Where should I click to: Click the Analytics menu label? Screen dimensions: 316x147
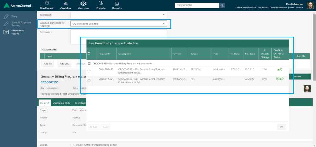pyautogui.click(x=65, y=8)
